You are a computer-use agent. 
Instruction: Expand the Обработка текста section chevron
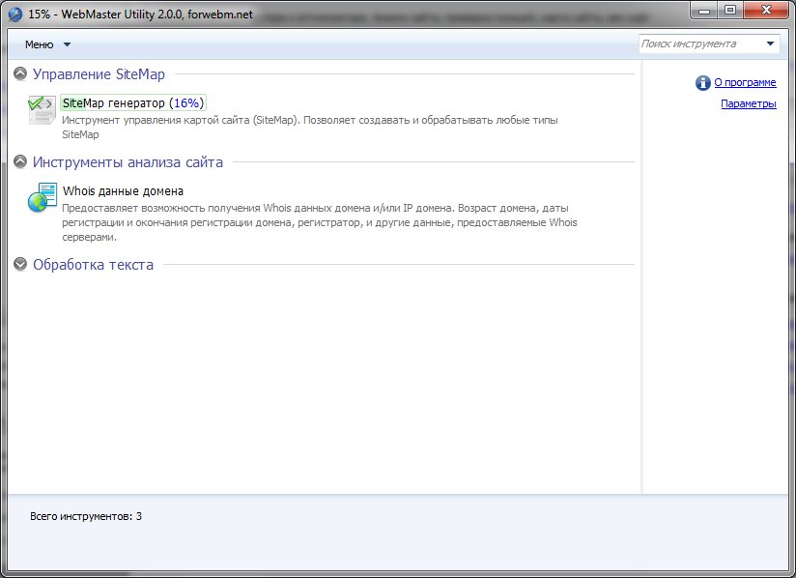coord(20,265)
